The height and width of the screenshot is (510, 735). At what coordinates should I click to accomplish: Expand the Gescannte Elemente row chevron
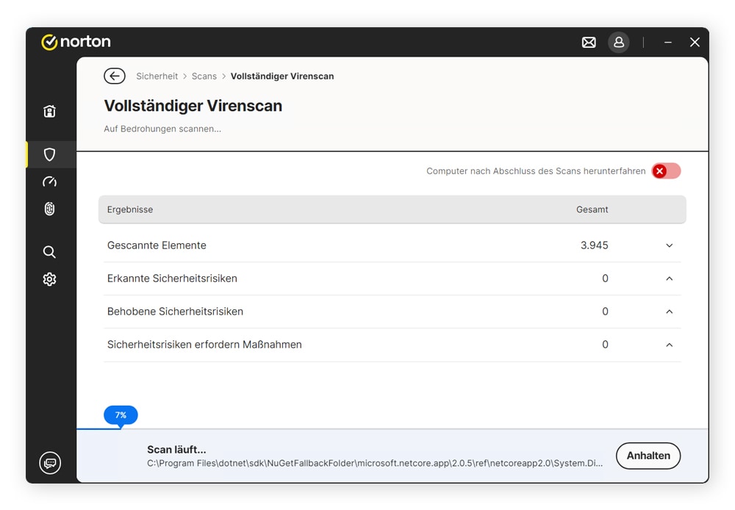coord(669,245)
